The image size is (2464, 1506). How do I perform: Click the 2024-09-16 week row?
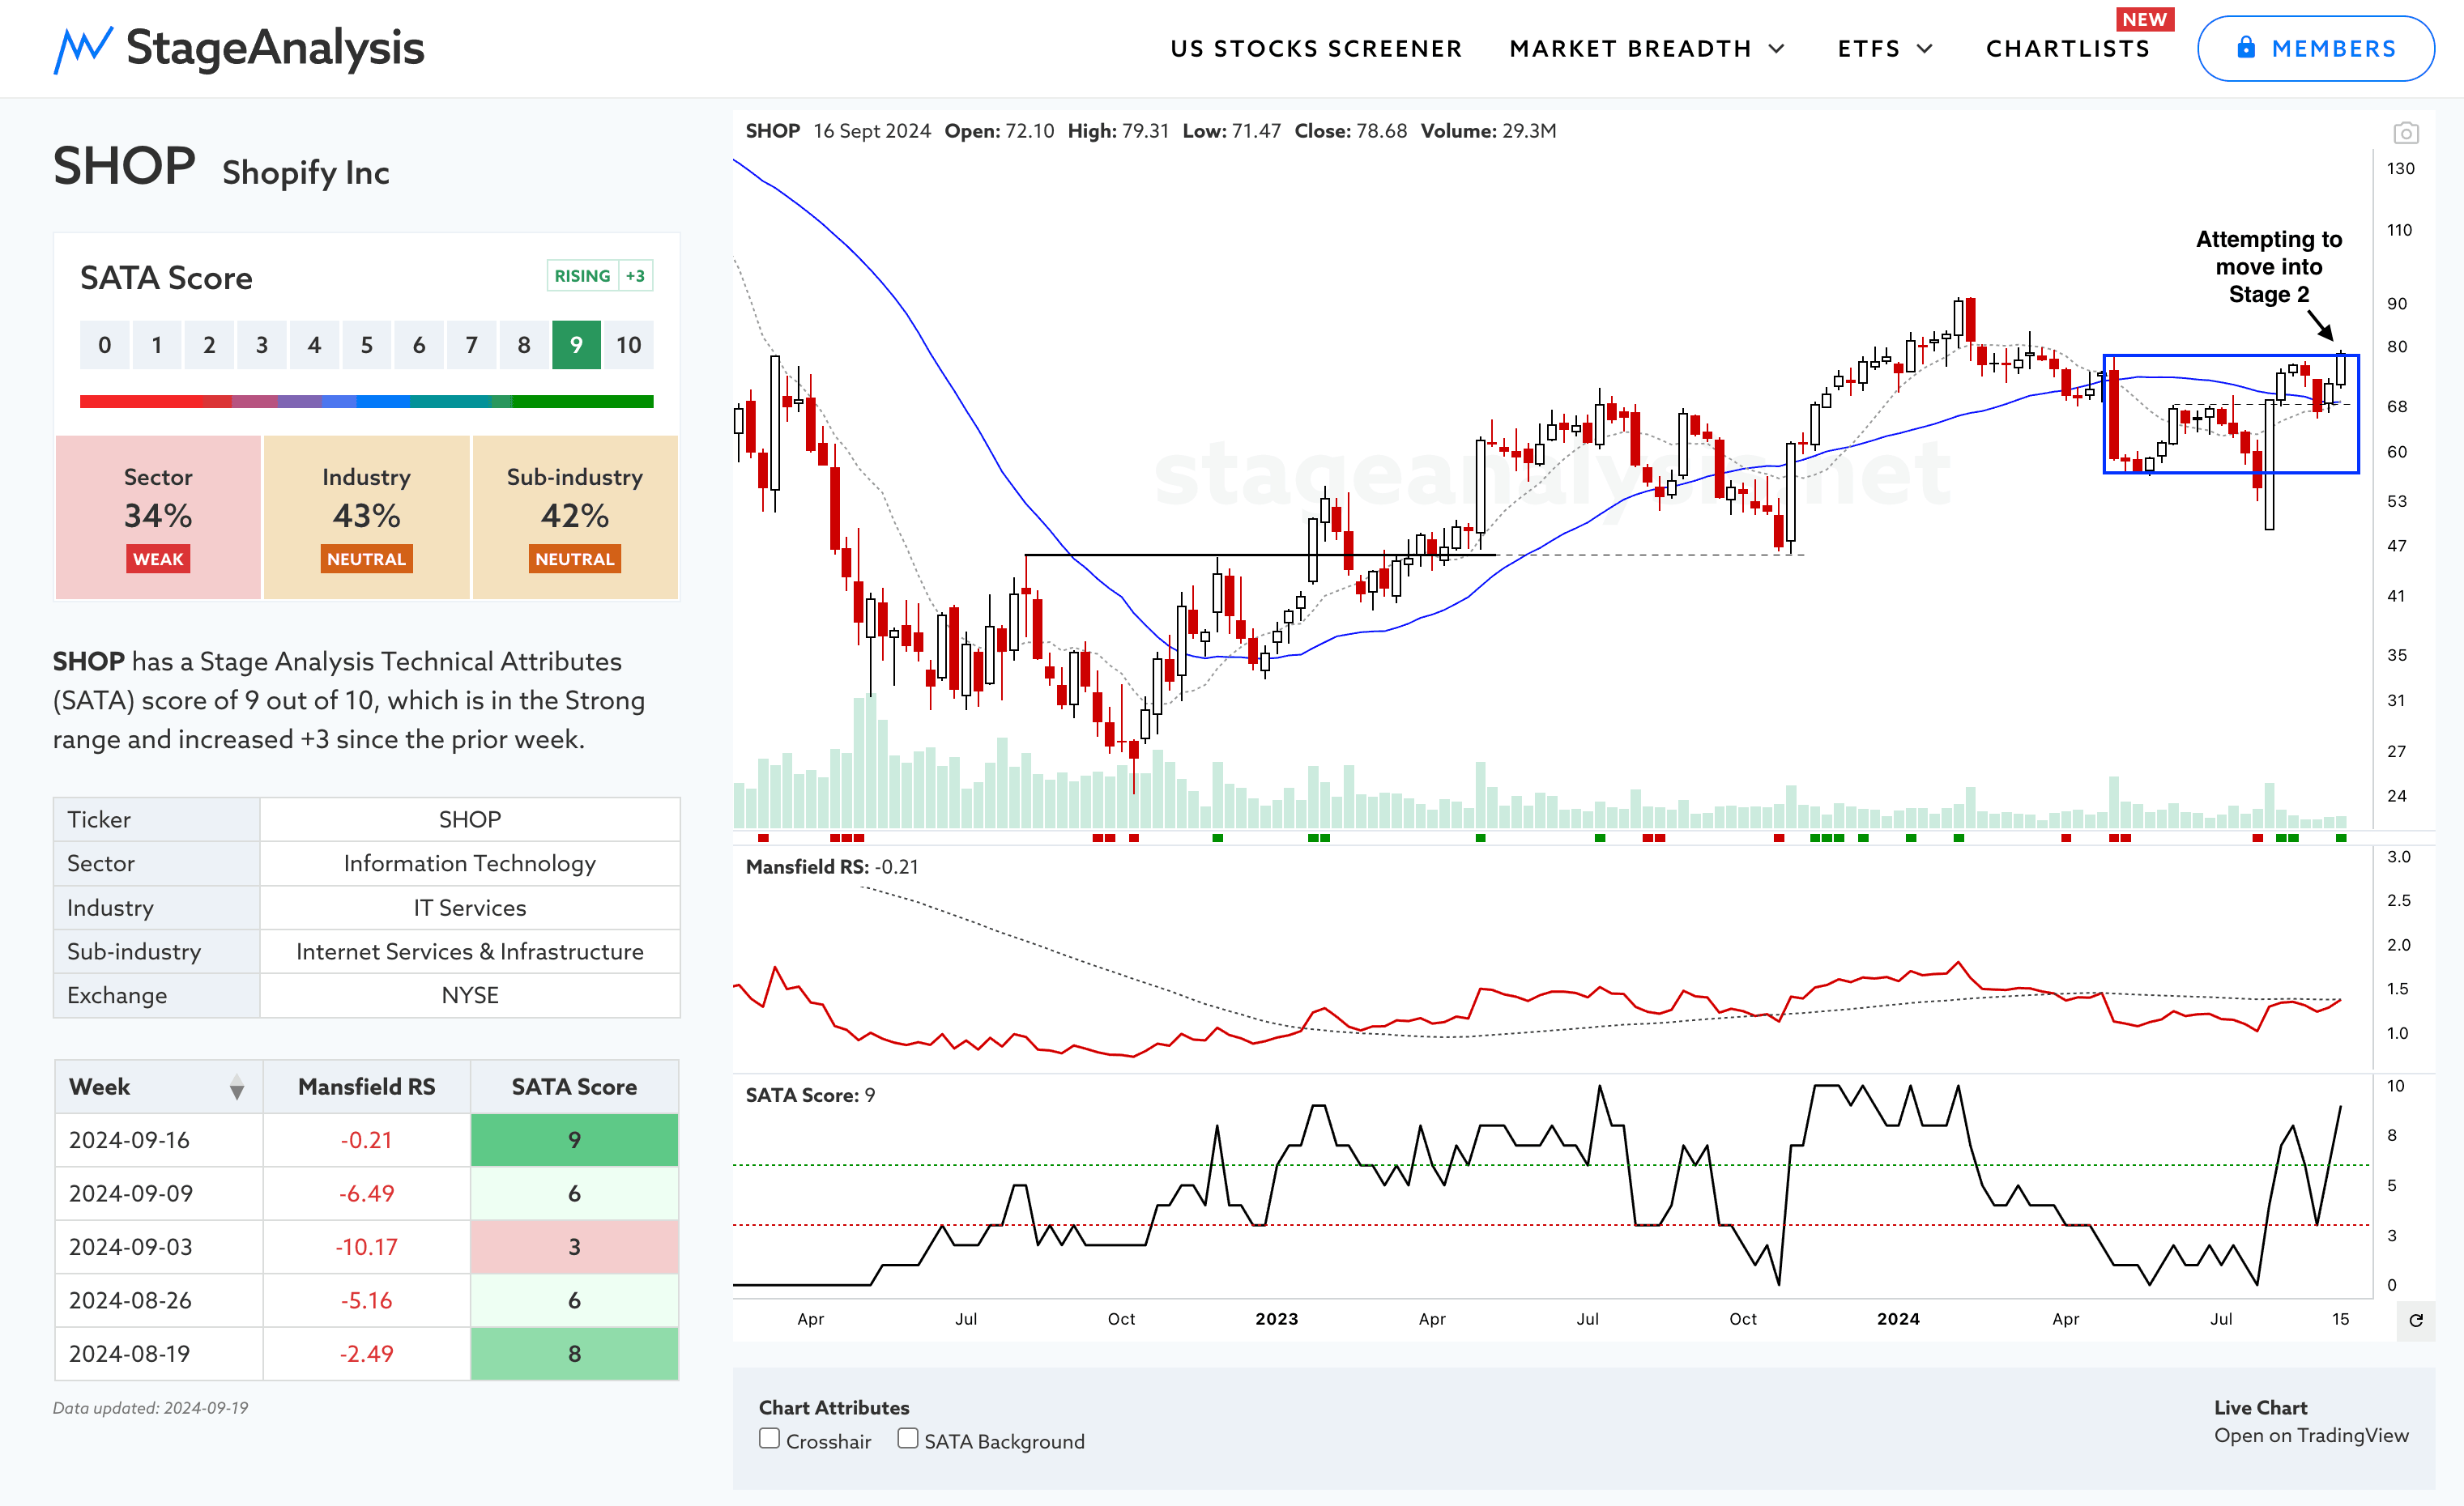click(366, 1140)
